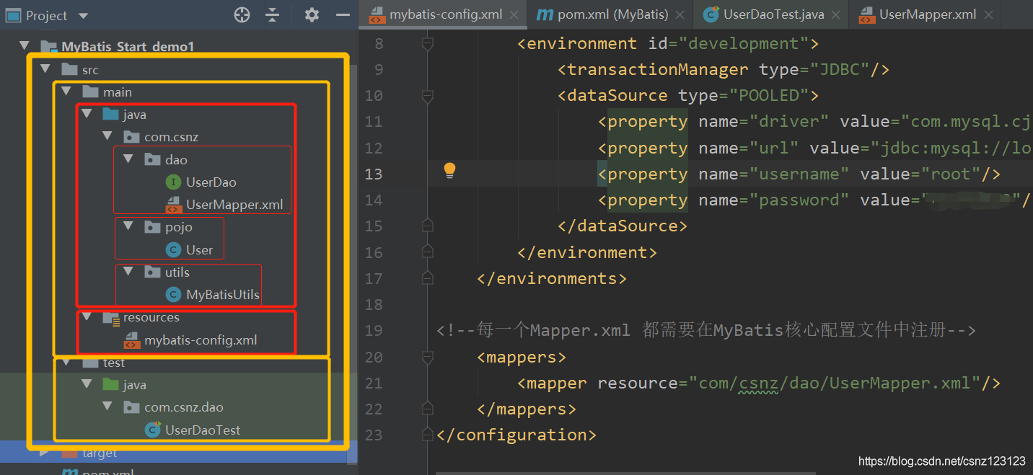1033x475 pixels.
Task: Select the green test java folder icon
Action: coord(110,384)
